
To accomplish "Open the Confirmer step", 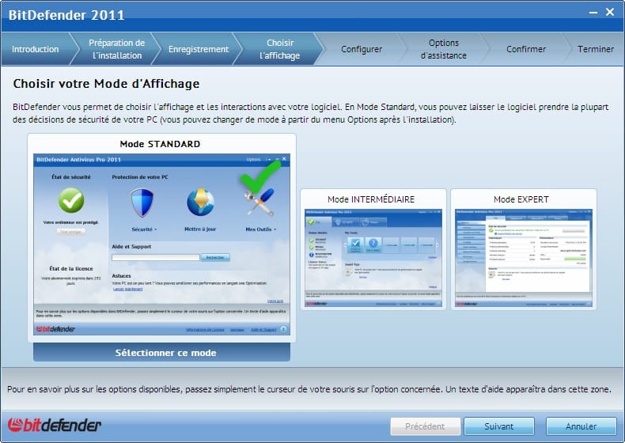I will 526,49.
